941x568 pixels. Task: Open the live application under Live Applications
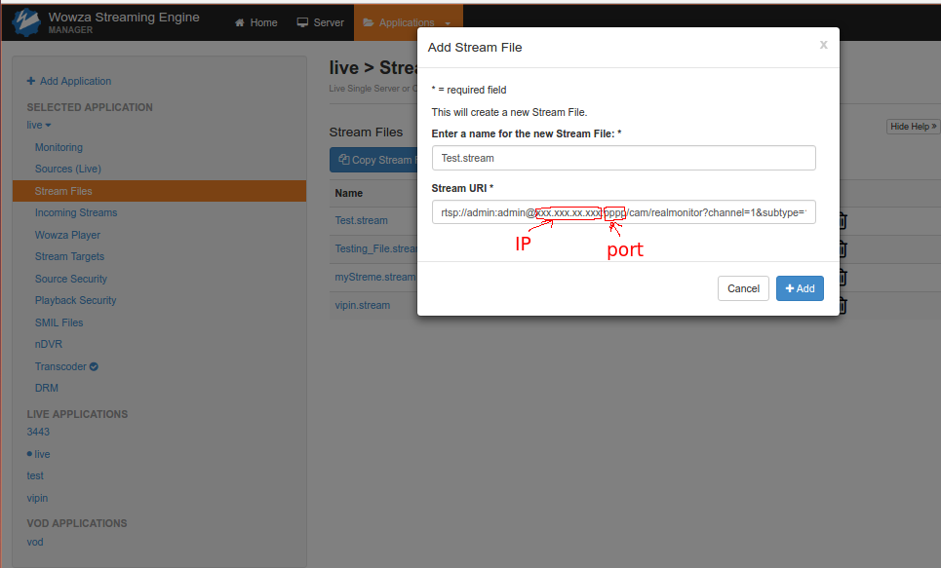coord(42,454)
